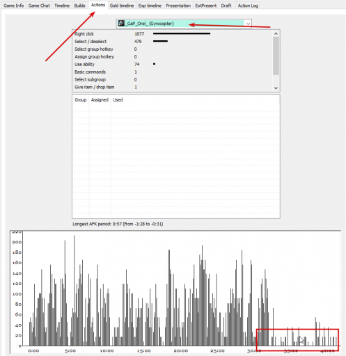Switch to the Builds tab

pos(79,6)
